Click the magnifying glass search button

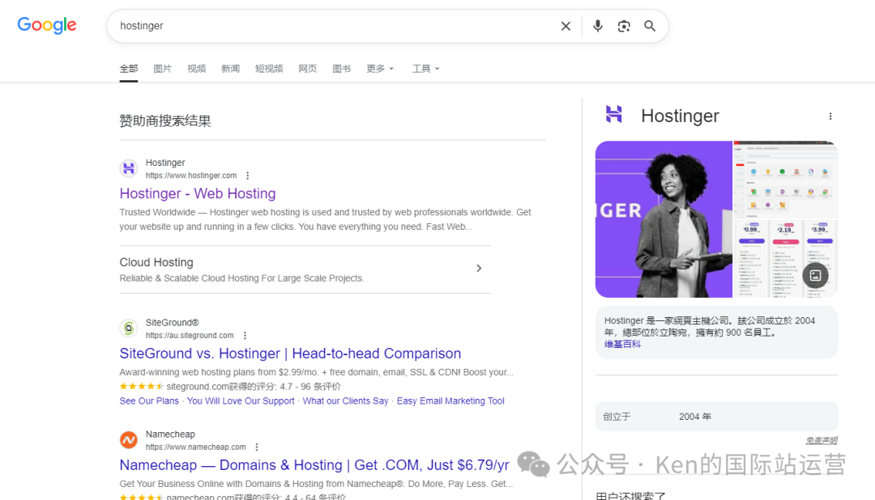point(650,26)
